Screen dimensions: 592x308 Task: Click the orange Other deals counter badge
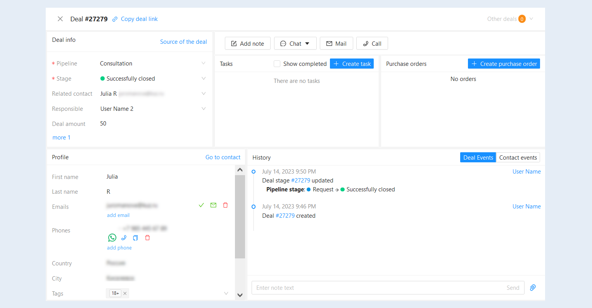click(x=522, y=19)
